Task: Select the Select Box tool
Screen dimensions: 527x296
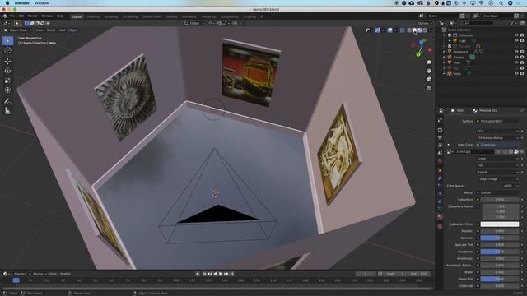Action: tap(7, 40)
